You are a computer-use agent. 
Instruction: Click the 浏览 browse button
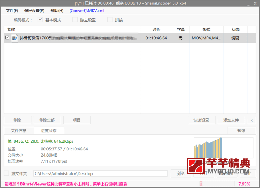click(181, 173)
